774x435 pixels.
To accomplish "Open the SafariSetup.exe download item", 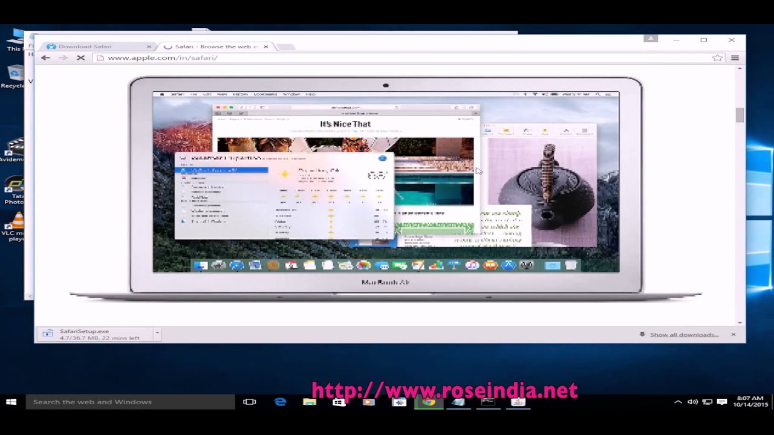I will click(95, 334).
